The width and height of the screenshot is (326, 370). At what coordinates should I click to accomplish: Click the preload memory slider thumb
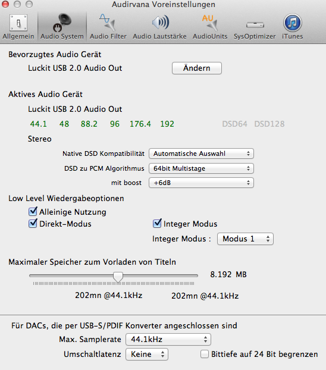118,277
